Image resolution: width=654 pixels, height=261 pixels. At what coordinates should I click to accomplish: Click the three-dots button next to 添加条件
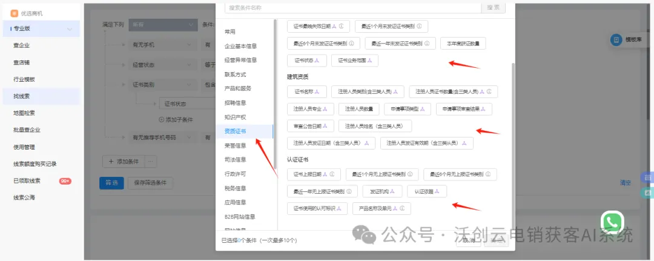click(x=151, y=161)
